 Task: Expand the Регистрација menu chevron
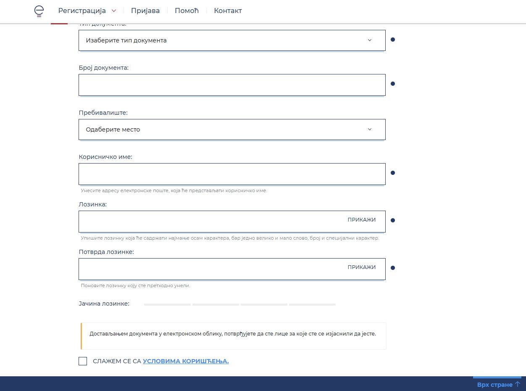point(114,11)
